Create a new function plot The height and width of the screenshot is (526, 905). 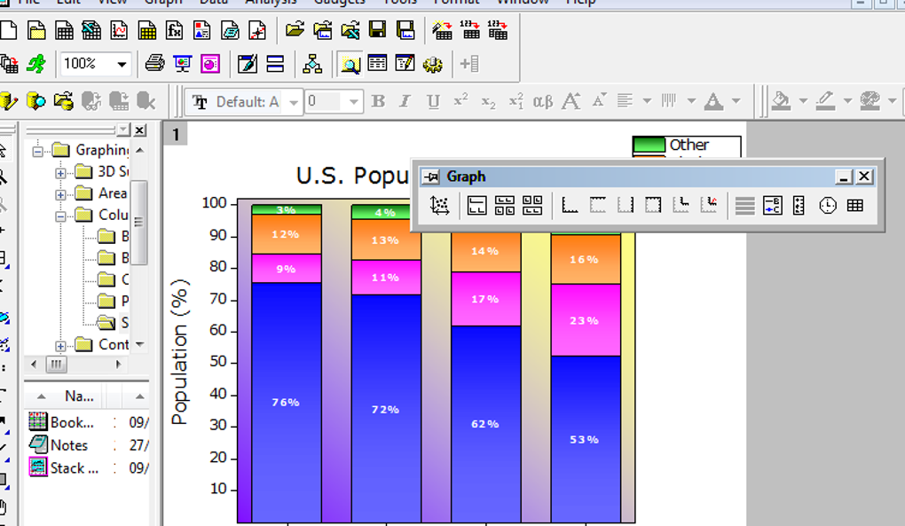pos(174,30)
